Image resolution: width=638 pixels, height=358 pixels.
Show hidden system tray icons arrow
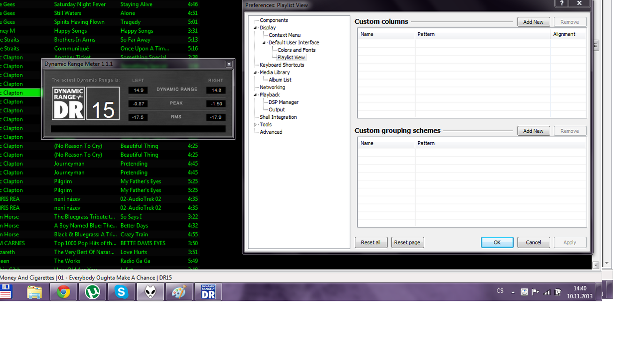[x=513, y=292]
